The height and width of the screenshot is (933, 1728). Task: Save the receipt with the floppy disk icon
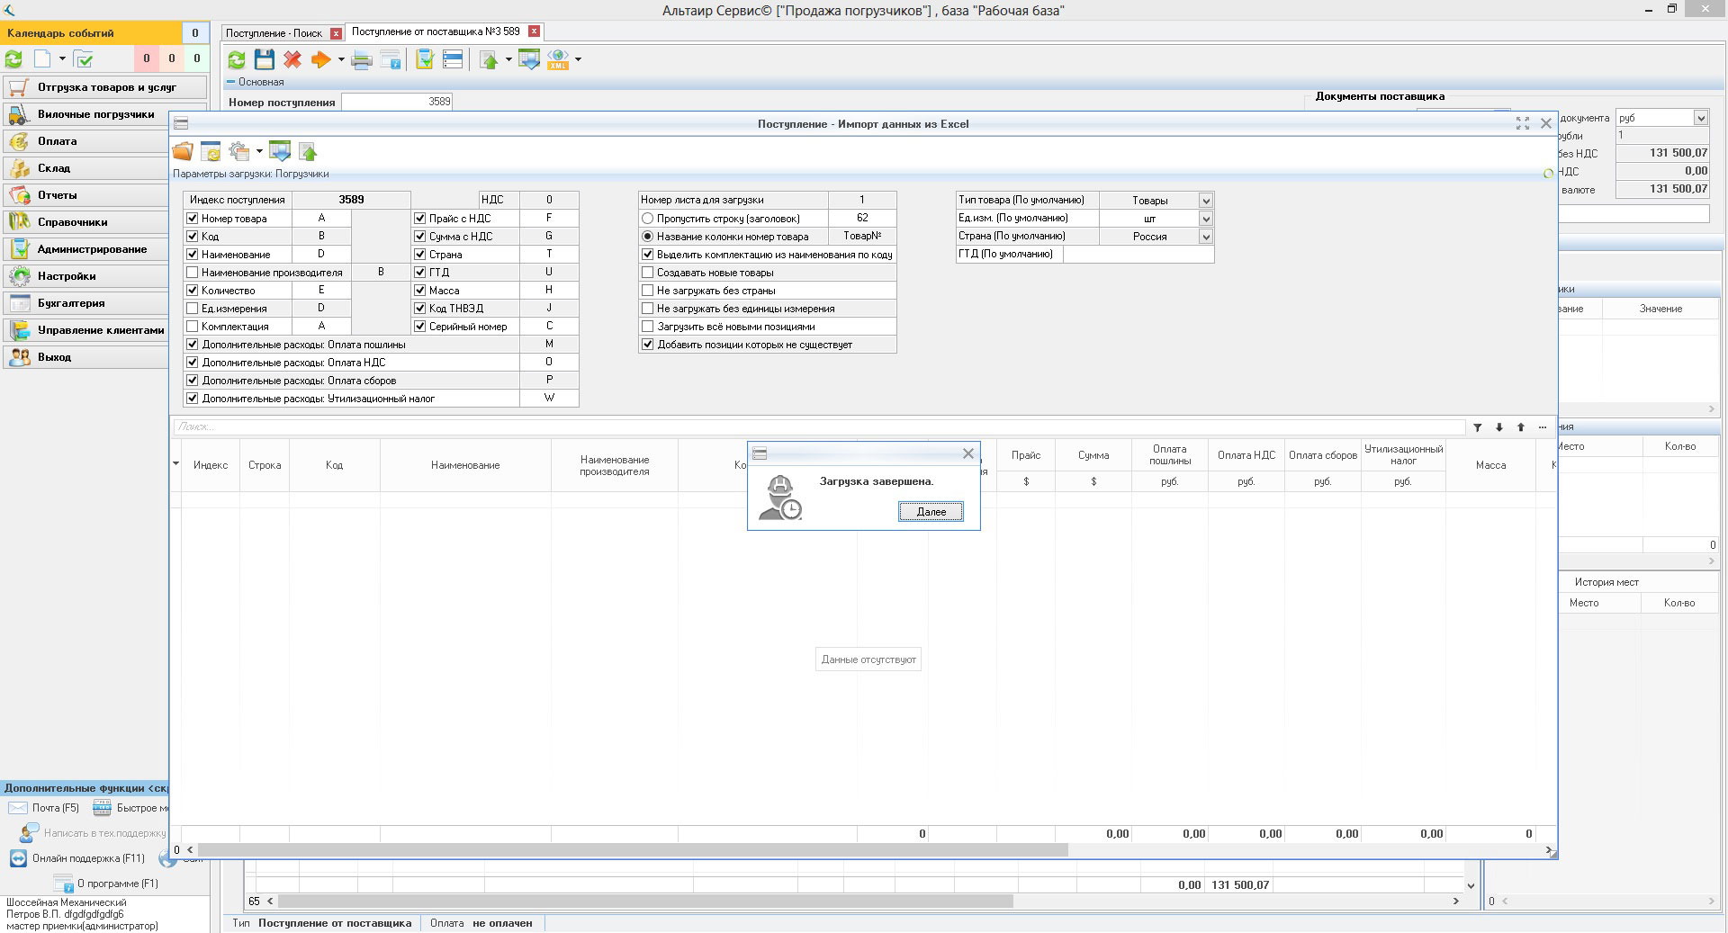[x=264, y=60]
